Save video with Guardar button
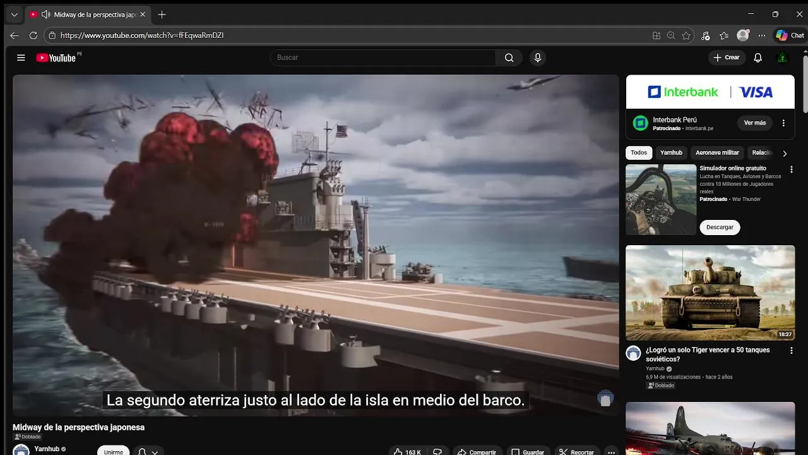This screenshot has height=455, width=808. pyautogui.click(x=528, y=452)
